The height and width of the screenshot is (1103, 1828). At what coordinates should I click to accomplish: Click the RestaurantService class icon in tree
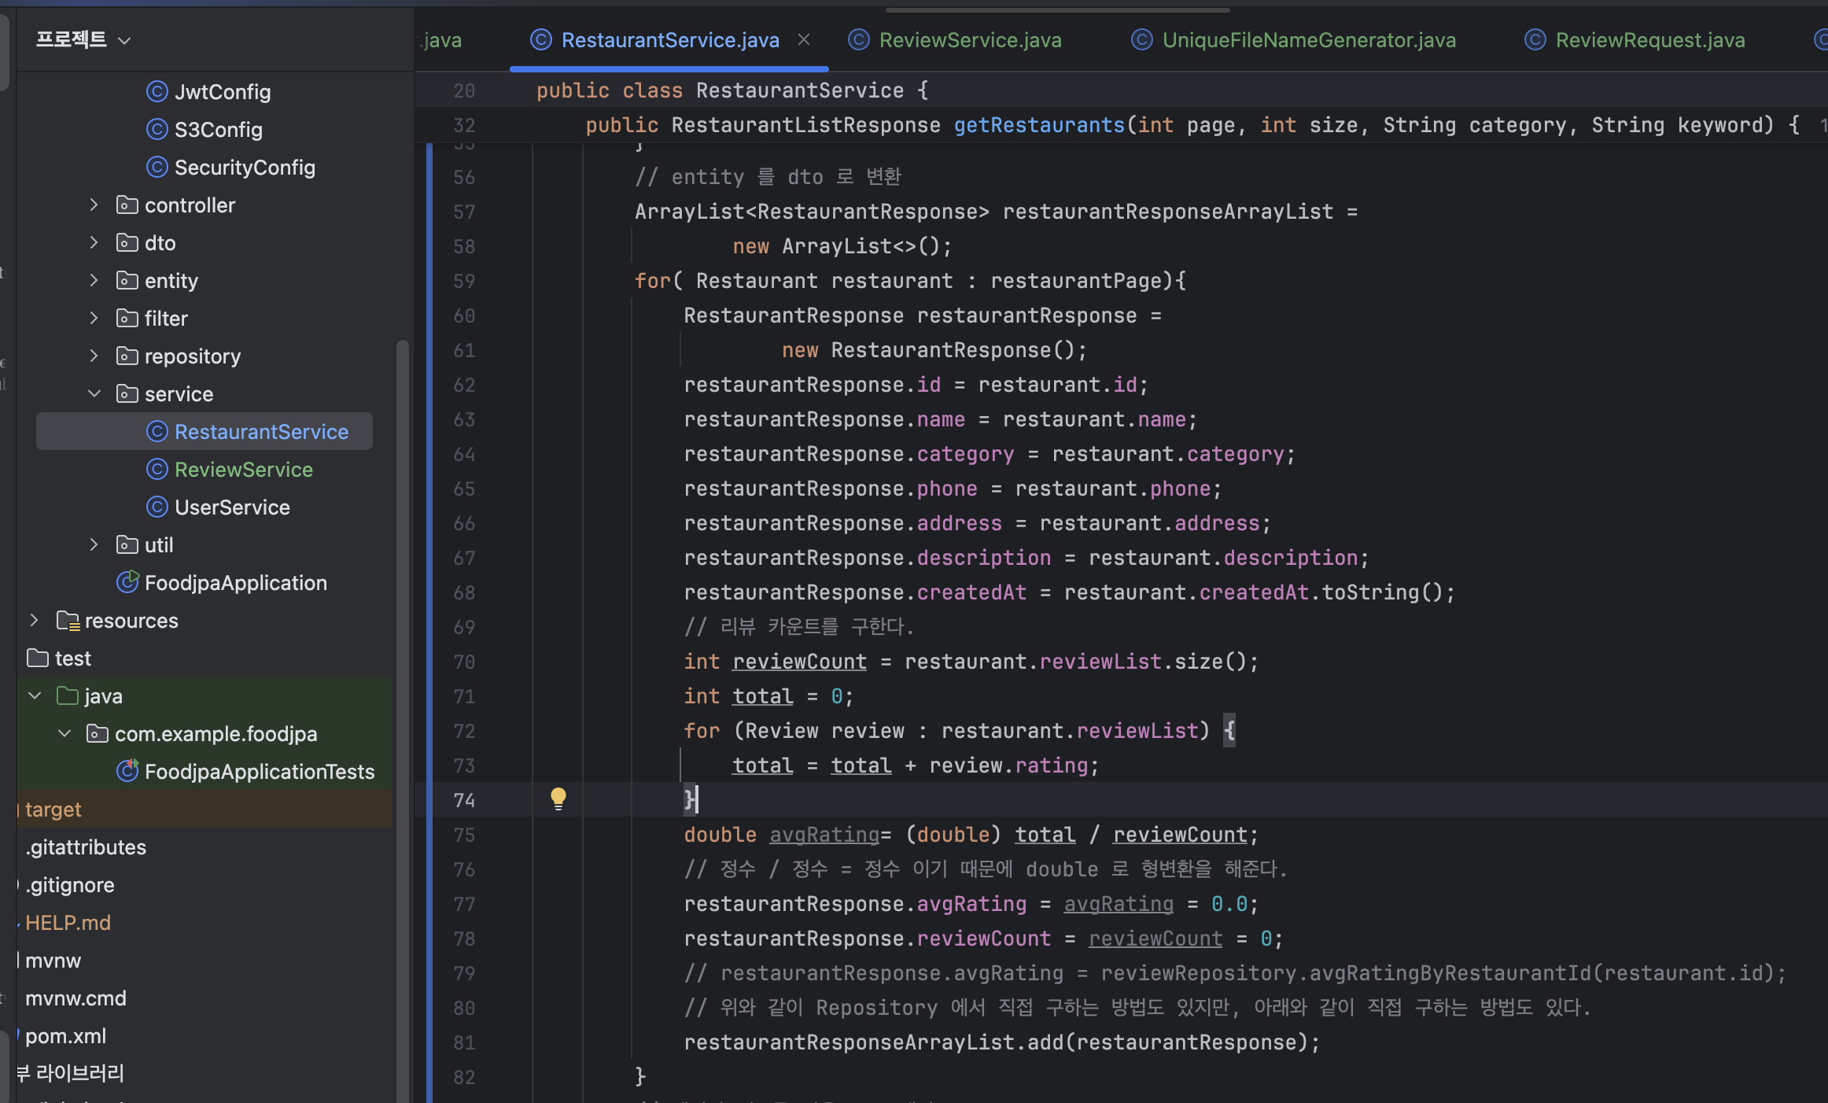[x=157, y=432]
